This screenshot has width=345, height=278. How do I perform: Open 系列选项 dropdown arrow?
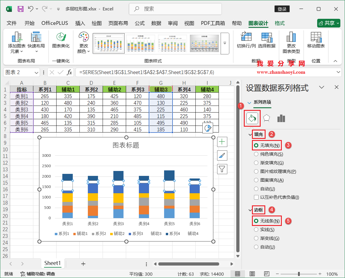click(249, 102)
